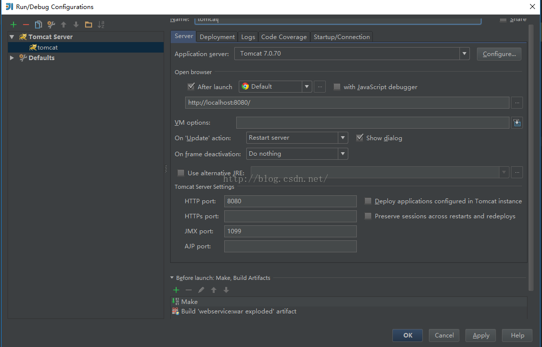Browse for alternative JRE ellipsis button
542x347 pixels.
[517, 172]
